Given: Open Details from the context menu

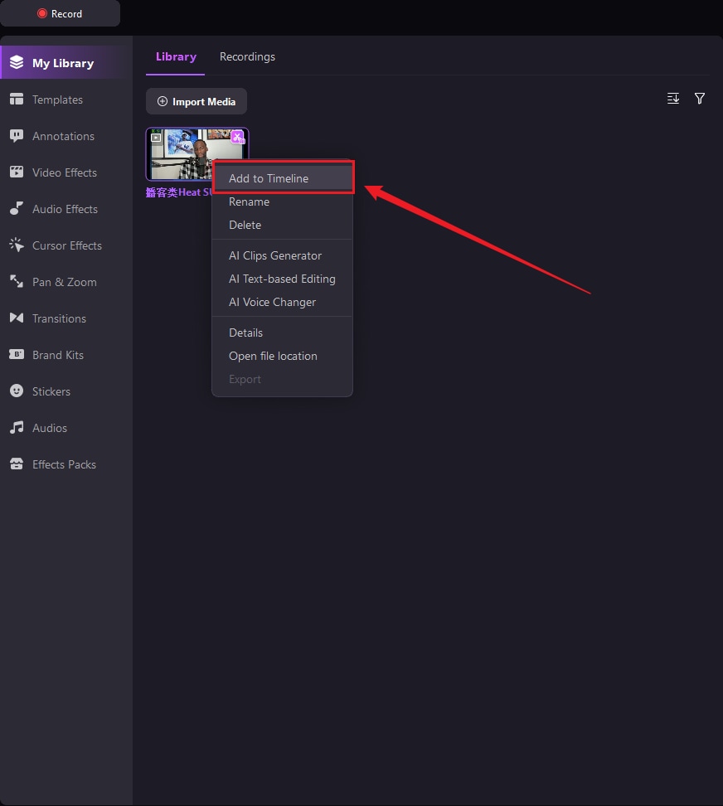Looking at the screenshot, I should [283, 333].
